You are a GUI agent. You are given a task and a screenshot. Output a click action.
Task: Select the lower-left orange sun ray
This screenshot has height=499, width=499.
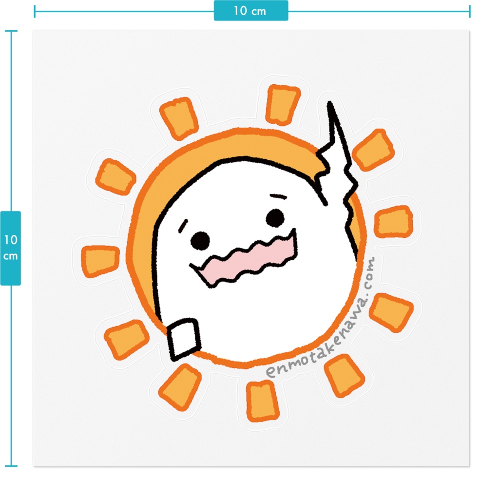(x=127, y=339)
